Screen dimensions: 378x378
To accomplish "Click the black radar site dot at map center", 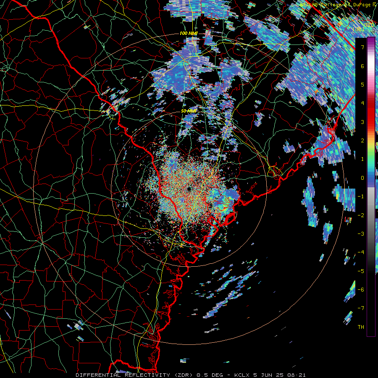I will coord(189,189).
